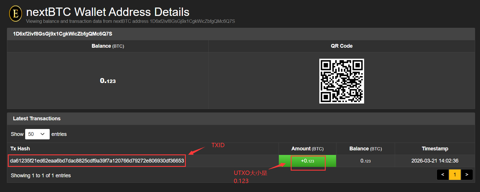Screen dimensions: 480x192
Task: Click the 0.123 balance cell in transaction row
Action: click(x=366, y=161)
